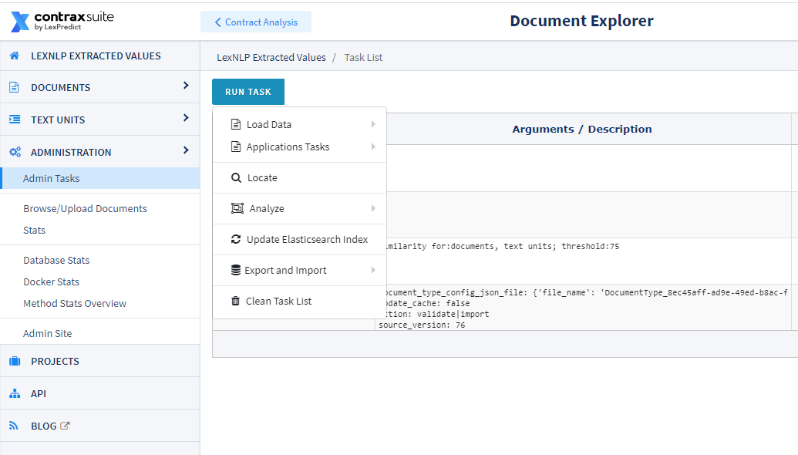Click the Locate magnifier icon
The image size is (798, 455).
click(236, 177)
